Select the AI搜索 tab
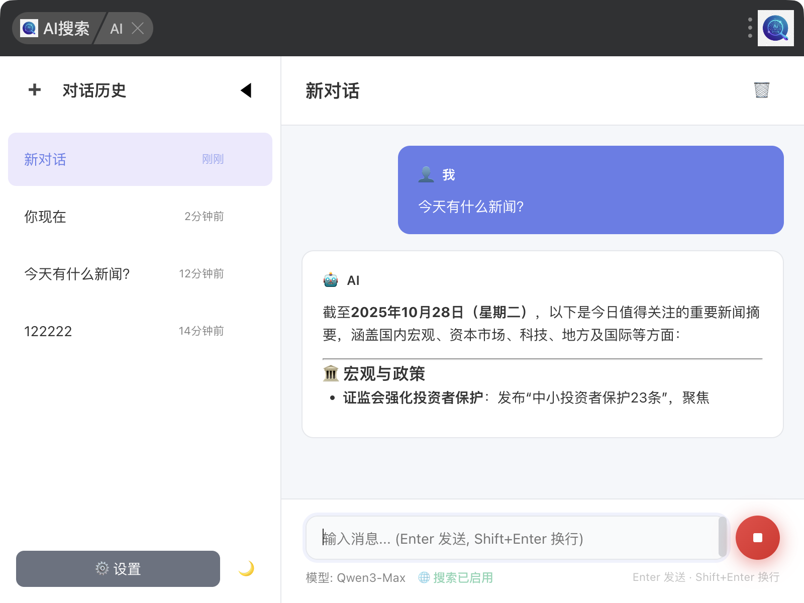Screen dimensions: 804x603 (x=56, y=28)
